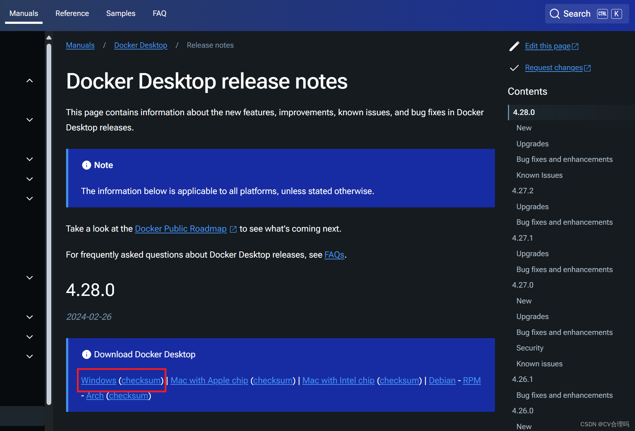The image size is (635, 431).
Task: Click the search magnifier icon
Action: click(555, 13)
